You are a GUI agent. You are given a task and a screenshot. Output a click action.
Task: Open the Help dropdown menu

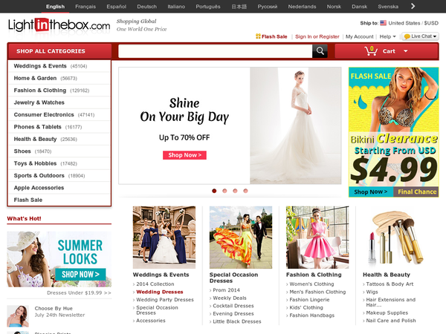387,36
